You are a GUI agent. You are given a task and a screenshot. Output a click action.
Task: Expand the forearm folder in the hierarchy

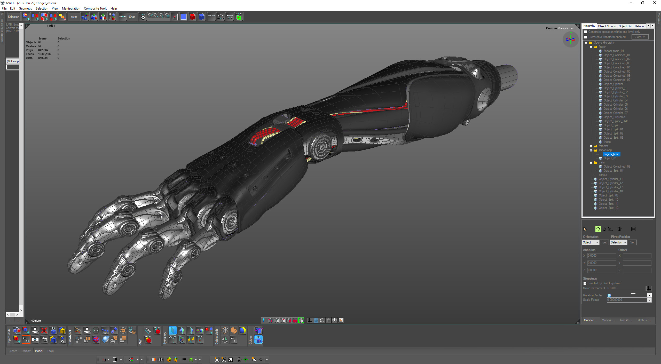591,146
